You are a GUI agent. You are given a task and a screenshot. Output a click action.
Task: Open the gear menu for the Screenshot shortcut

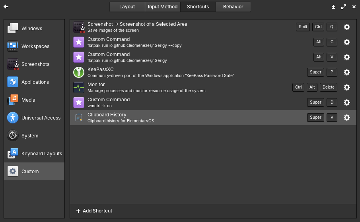(346, 27)
